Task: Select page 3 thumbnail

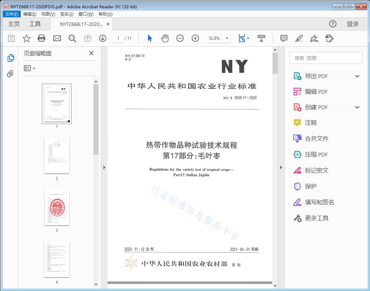Action: [x=57, y=208]
